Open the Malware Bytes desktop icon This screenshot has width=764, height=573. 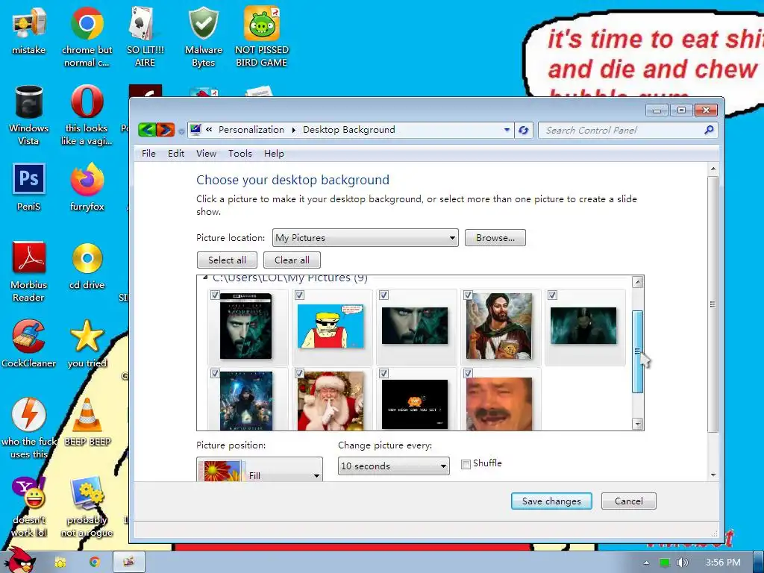point(203,37)
